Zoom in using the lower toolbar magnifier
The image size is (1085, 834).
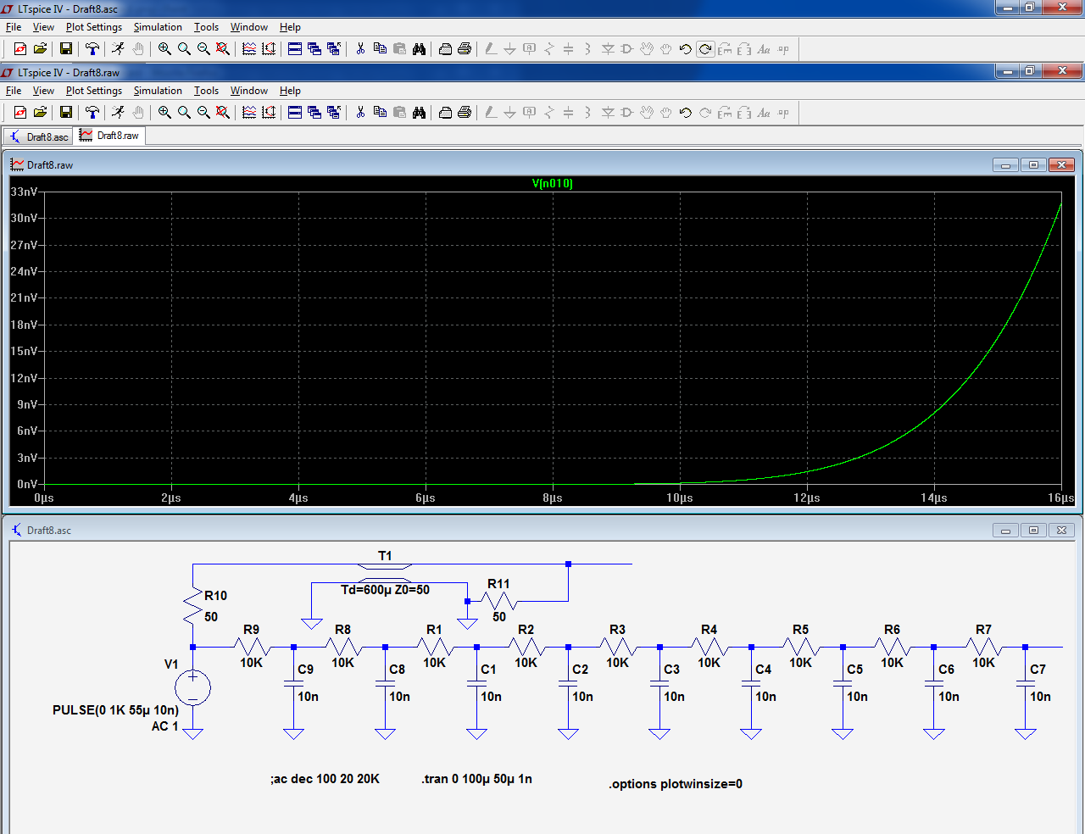(x=164, y=113)
